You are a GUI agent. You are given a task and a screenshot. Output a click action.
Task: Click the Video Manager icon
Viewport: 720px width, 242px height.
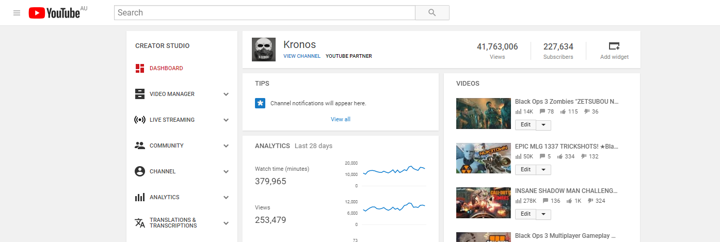[x=139, y=94]
